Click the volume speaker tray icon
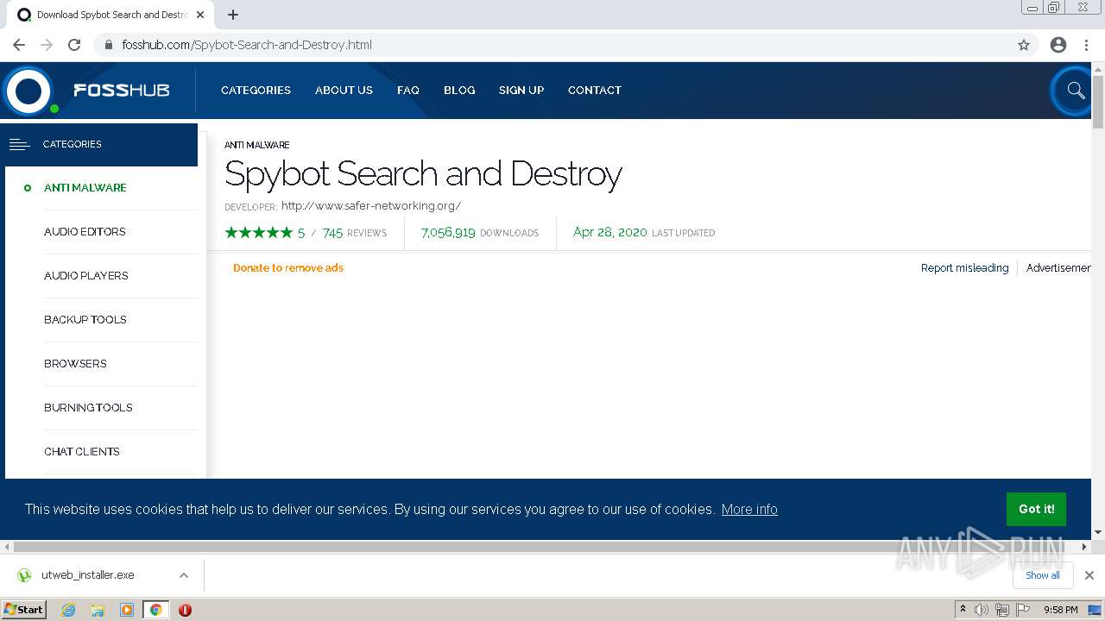This screenshot has height=621, width=1105. pos(982,610)
